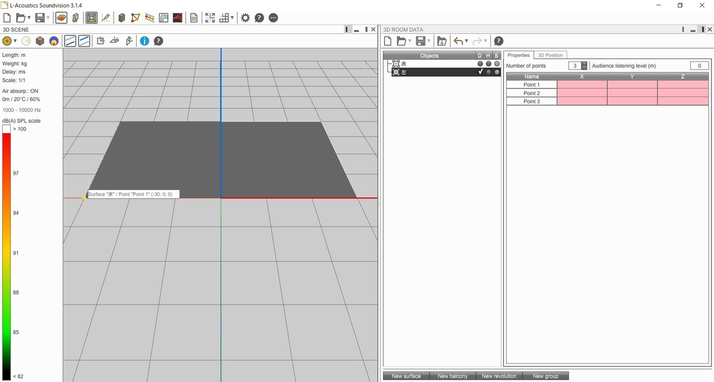Toggle the second solid-line plane icon
This screenshot has height=382, width=714.
84,41
